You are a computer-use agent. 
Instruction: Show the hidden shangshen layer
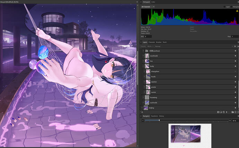tap(235, 71)
